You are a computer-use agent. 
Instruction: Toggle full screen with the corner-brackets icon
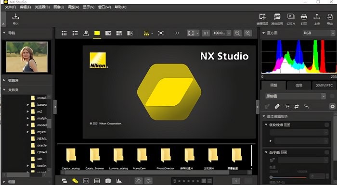tap(161, 33)
